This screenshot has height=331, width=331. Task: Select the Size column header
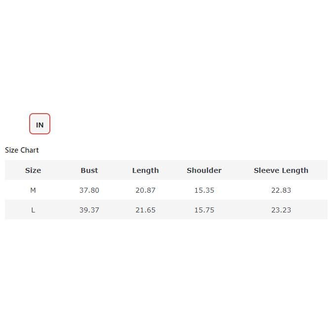pos(33,170)
